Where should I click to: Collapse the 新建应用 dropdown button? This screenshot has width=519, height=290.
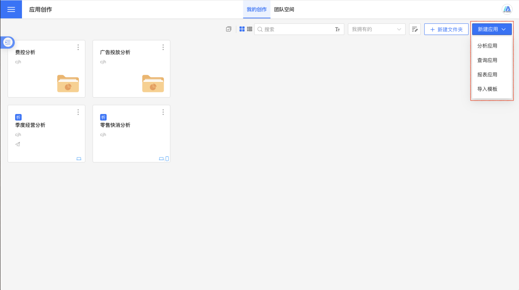[x=492, y=30]
